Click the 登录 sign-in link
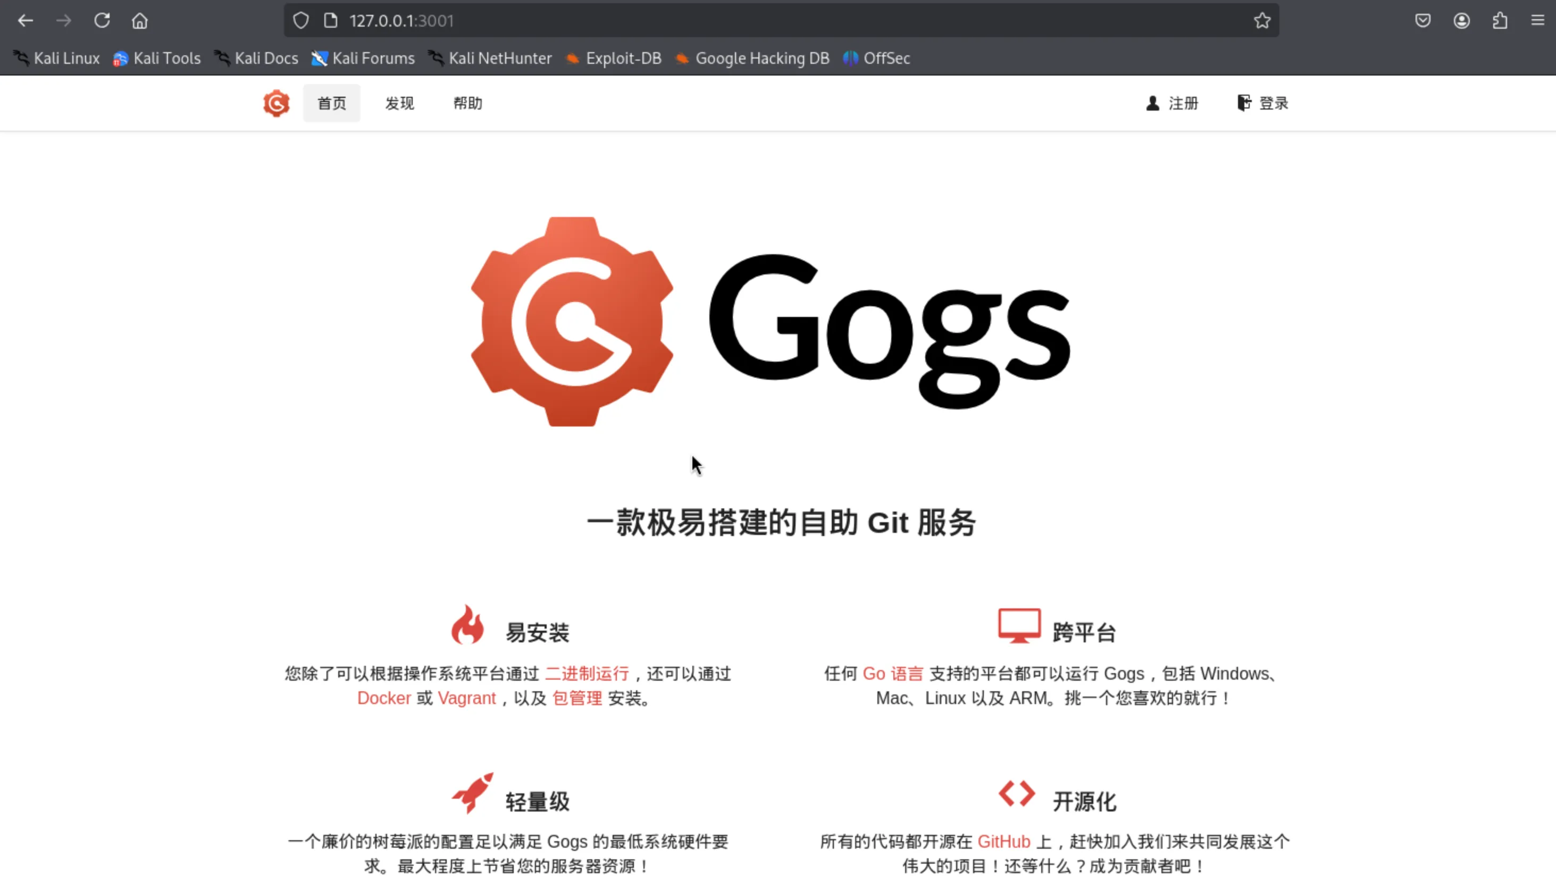The height and width of the screenshot is (887, 1556). point(1262,103)
